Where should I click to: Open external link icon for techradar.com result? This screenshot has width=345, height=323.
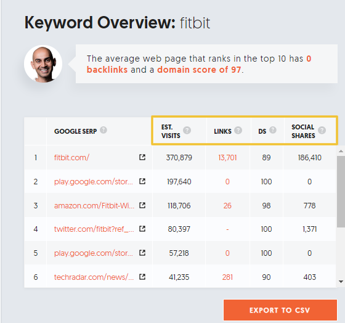pos(142,277)
